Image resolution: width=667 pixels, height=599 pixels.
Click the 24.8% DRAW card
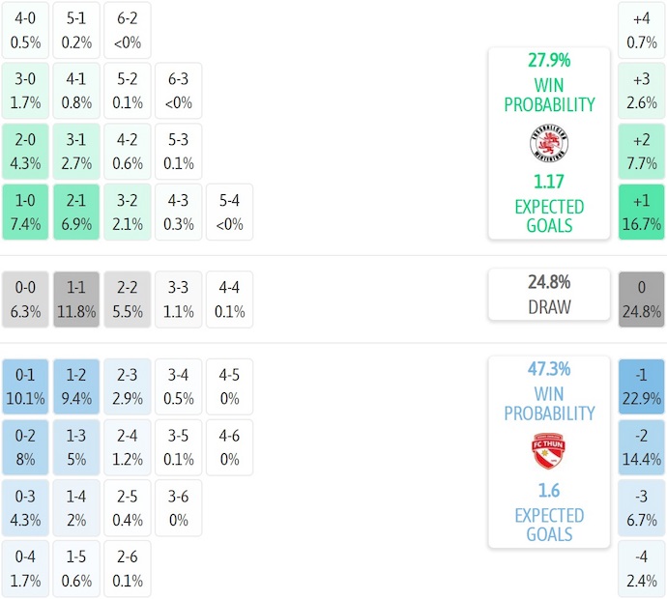tap(548, 295)
